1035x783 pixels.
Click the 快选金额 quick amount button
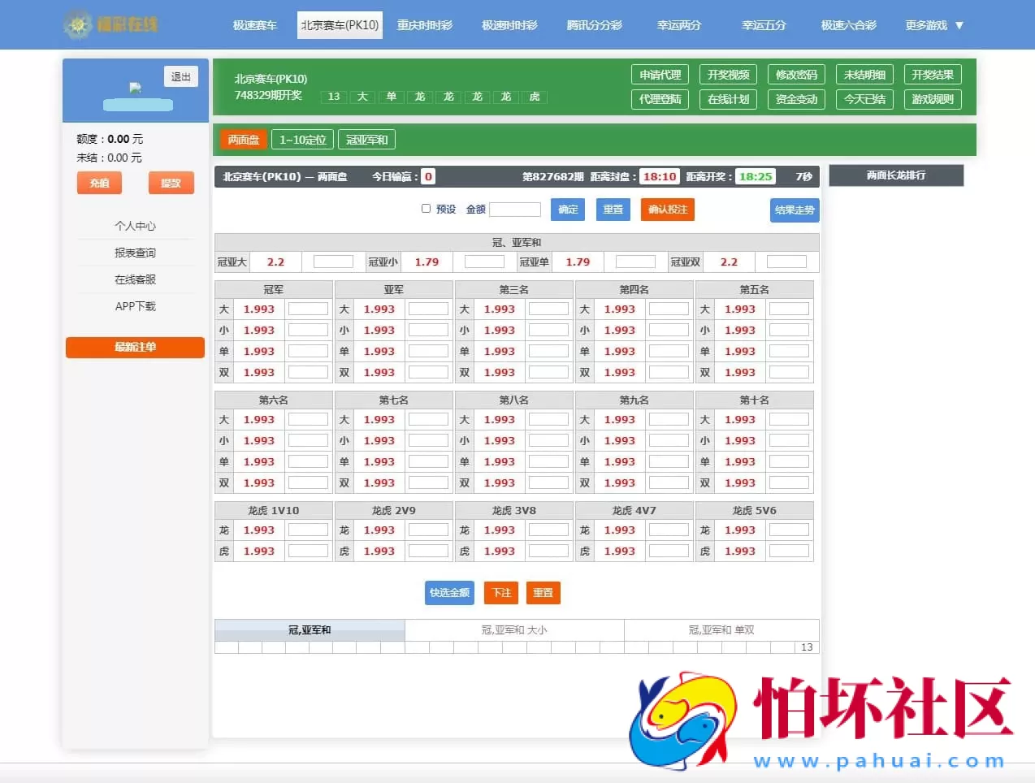[448, 593]
